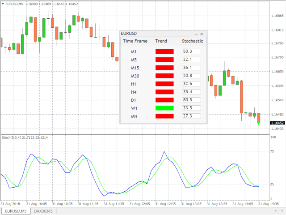Open the EURUSD,M5 chart tab

point(16,211)
